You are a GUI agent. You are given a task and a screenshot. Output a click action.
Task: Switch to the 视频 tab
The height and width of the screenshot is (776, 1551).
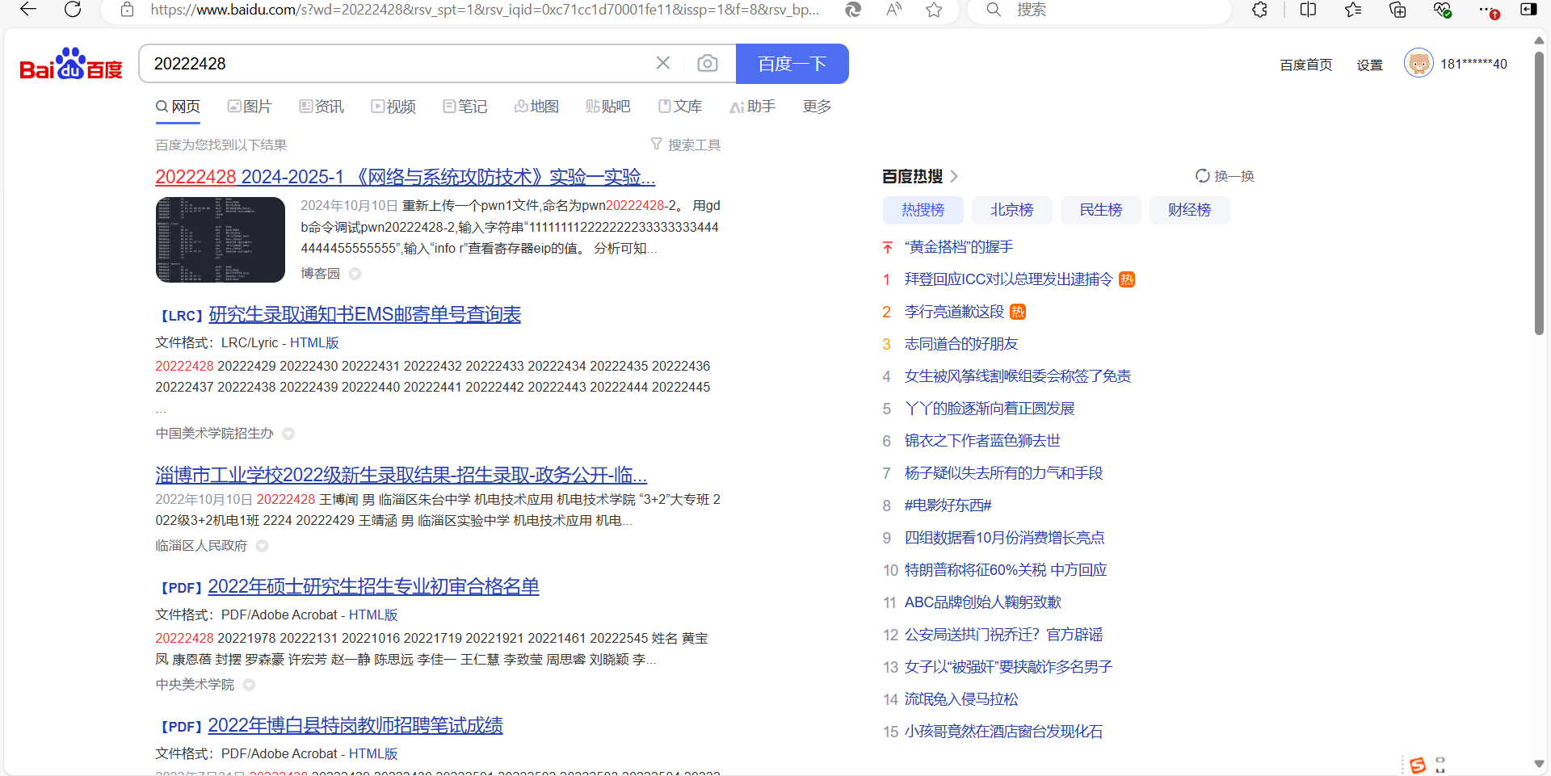pos(393,107)
